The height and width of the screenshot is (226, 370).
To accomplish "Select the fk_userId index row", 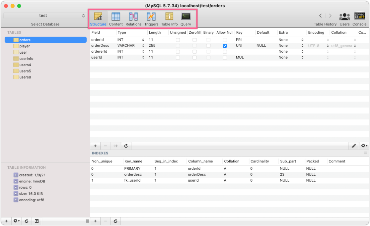I will point(229,180).
